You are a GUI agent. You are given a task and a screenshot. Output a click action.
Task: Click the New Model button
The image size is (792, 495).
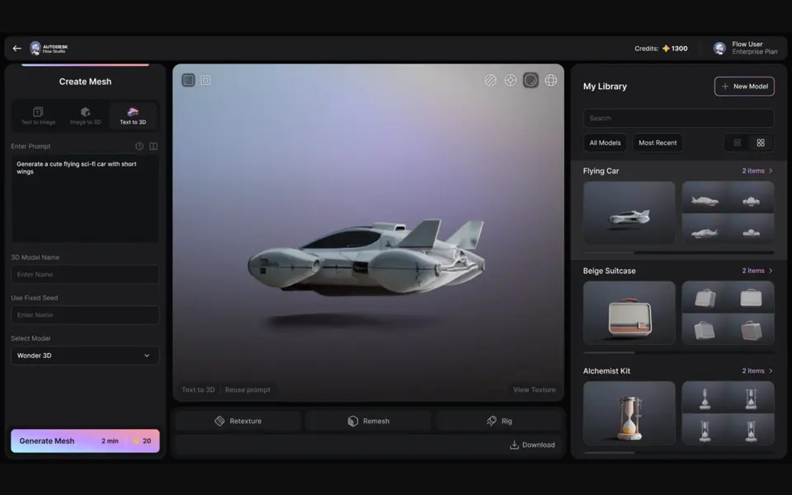tap(744, 87)
